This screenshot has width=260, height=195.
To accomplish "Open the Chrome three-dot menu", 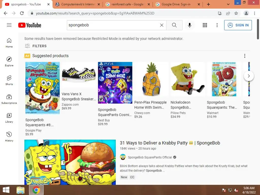I will click(x=254, y=13).
